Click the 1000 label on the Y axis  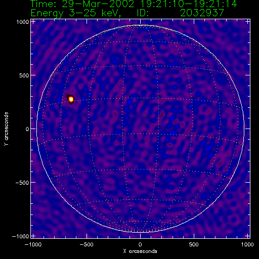coord(23,22)
